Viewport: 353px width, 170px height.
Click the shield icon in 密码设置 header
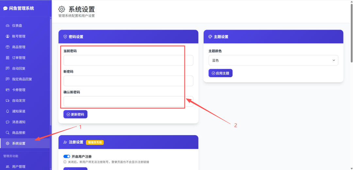[x=65, y=36]
